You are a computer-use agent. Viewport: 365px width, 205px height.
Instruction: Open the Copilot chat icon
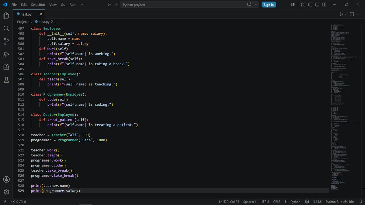[249, 5]
